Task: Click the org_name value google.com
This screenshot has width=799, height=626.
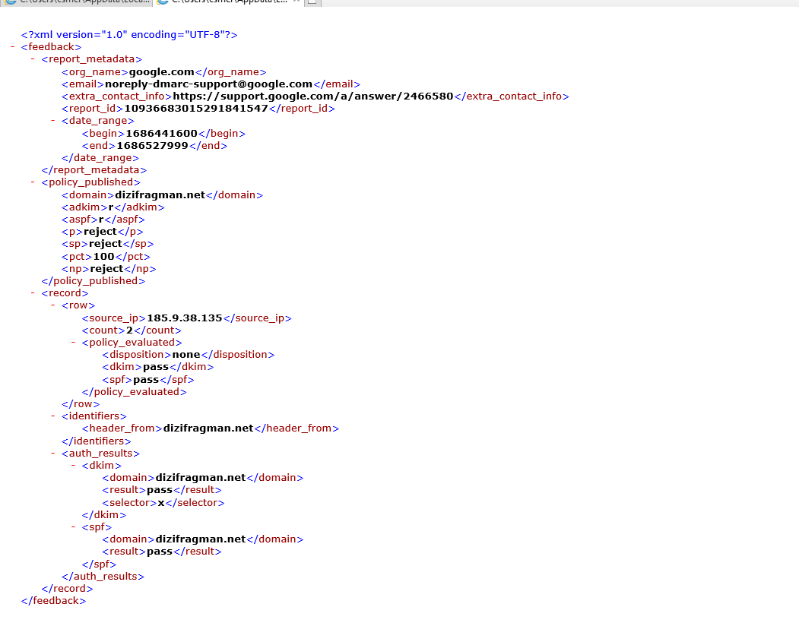Action: 161,72
